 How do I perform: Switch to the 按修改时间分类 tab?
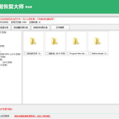click(40, 27)
